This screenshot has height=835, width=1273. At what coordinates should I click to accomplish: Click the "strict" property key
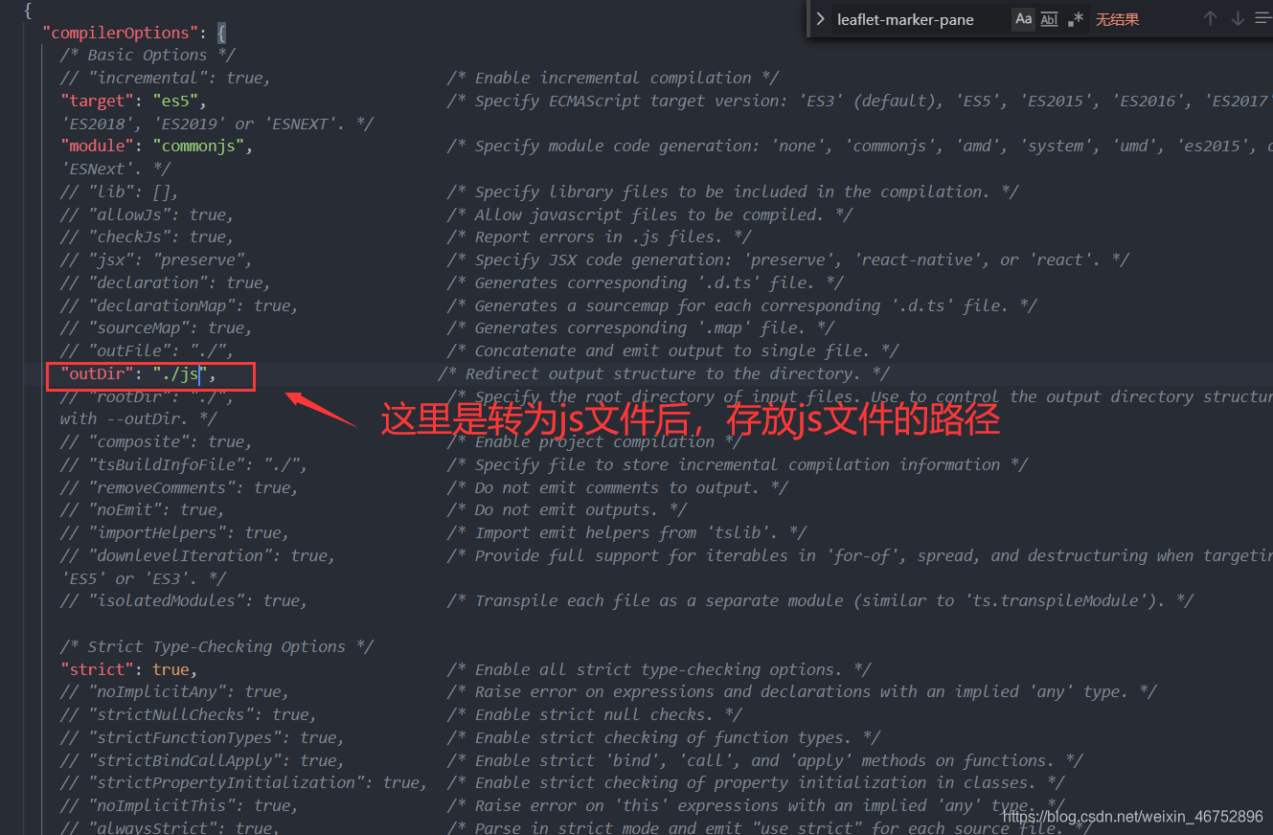97,669
